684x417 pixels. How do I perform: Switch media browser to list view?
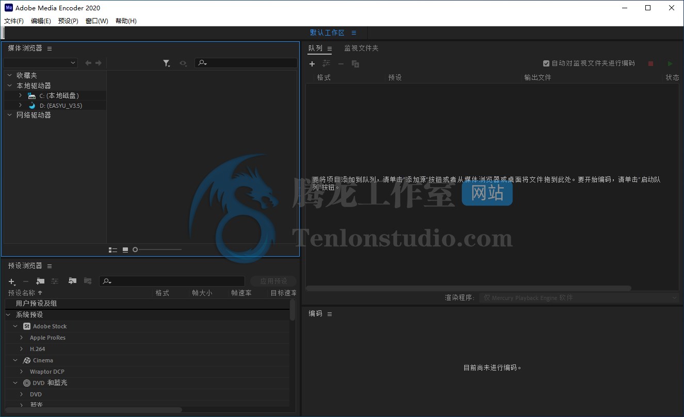tap(112, 249)
